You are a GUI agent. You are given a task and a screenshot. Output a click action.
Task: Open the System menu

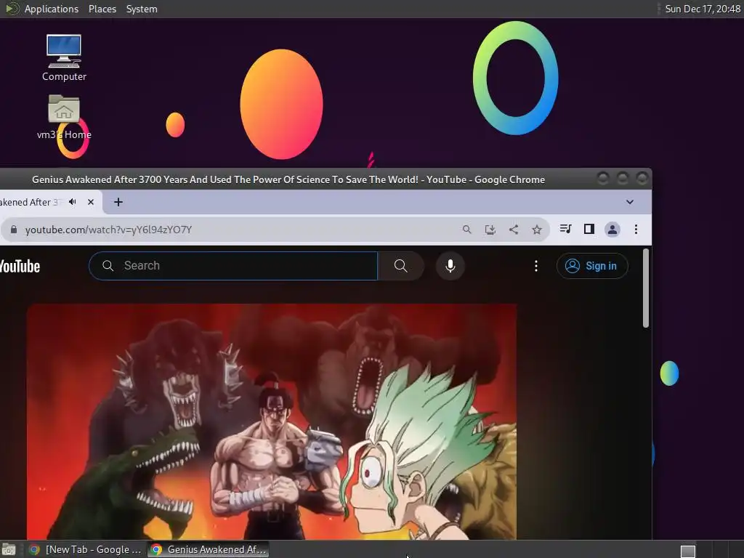[x=142, y=9]
